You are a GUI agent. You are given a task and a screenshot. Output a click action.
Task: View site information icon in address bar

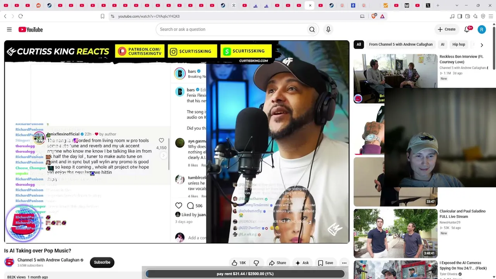pyautogui.click(x=112, y=16)
